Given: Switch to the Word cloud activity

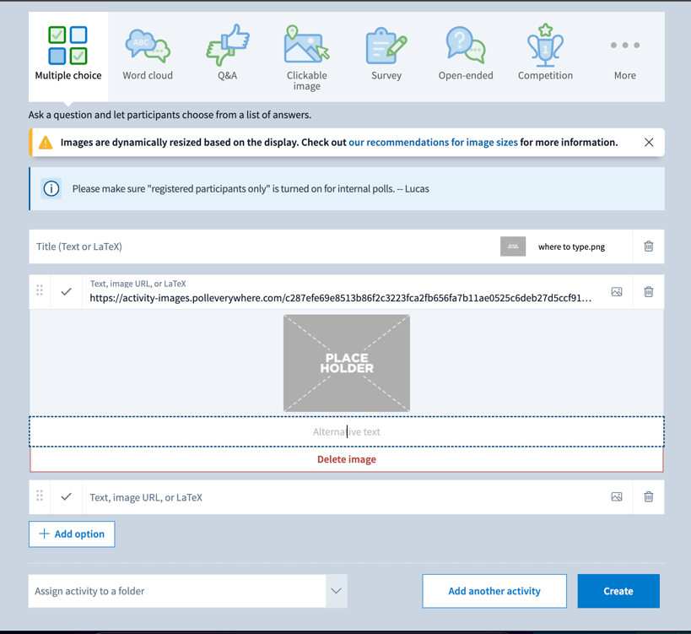Looking at the screenshot, I should point(148,57).
